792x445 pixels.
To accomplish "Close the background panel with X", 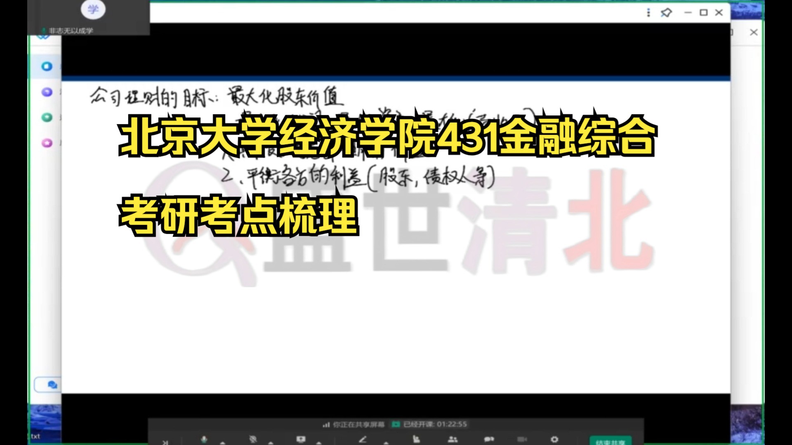I will [754, 32].
